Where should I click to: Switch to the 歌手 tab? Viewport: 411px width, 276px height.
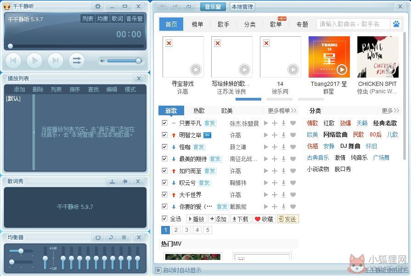(224, 24)
